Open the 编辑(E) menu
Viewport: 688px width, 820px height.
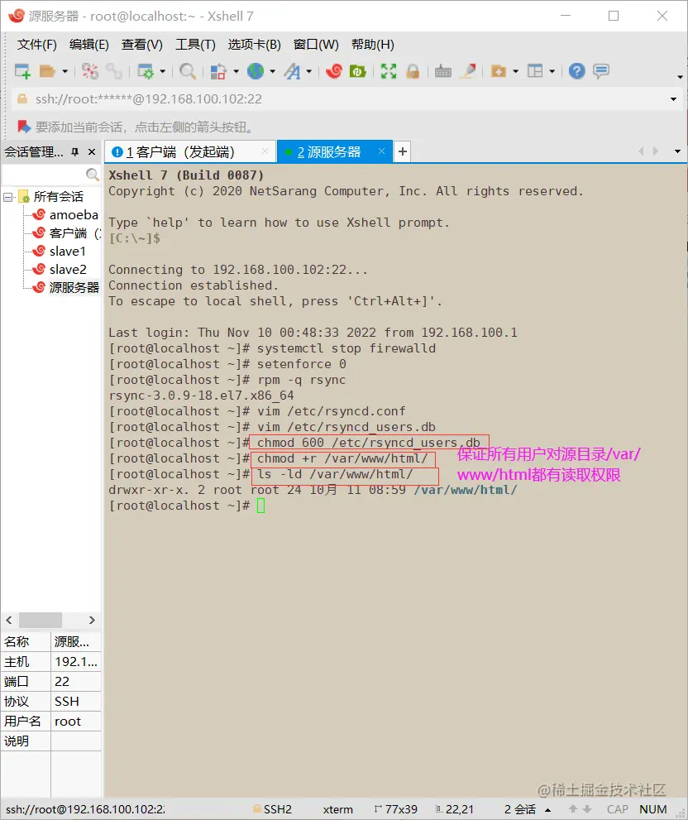[88, 45]
